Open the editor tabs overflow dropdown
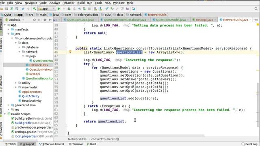Image resolution: width=260 pixels, height=146 pixels. (x=256, y=20)
